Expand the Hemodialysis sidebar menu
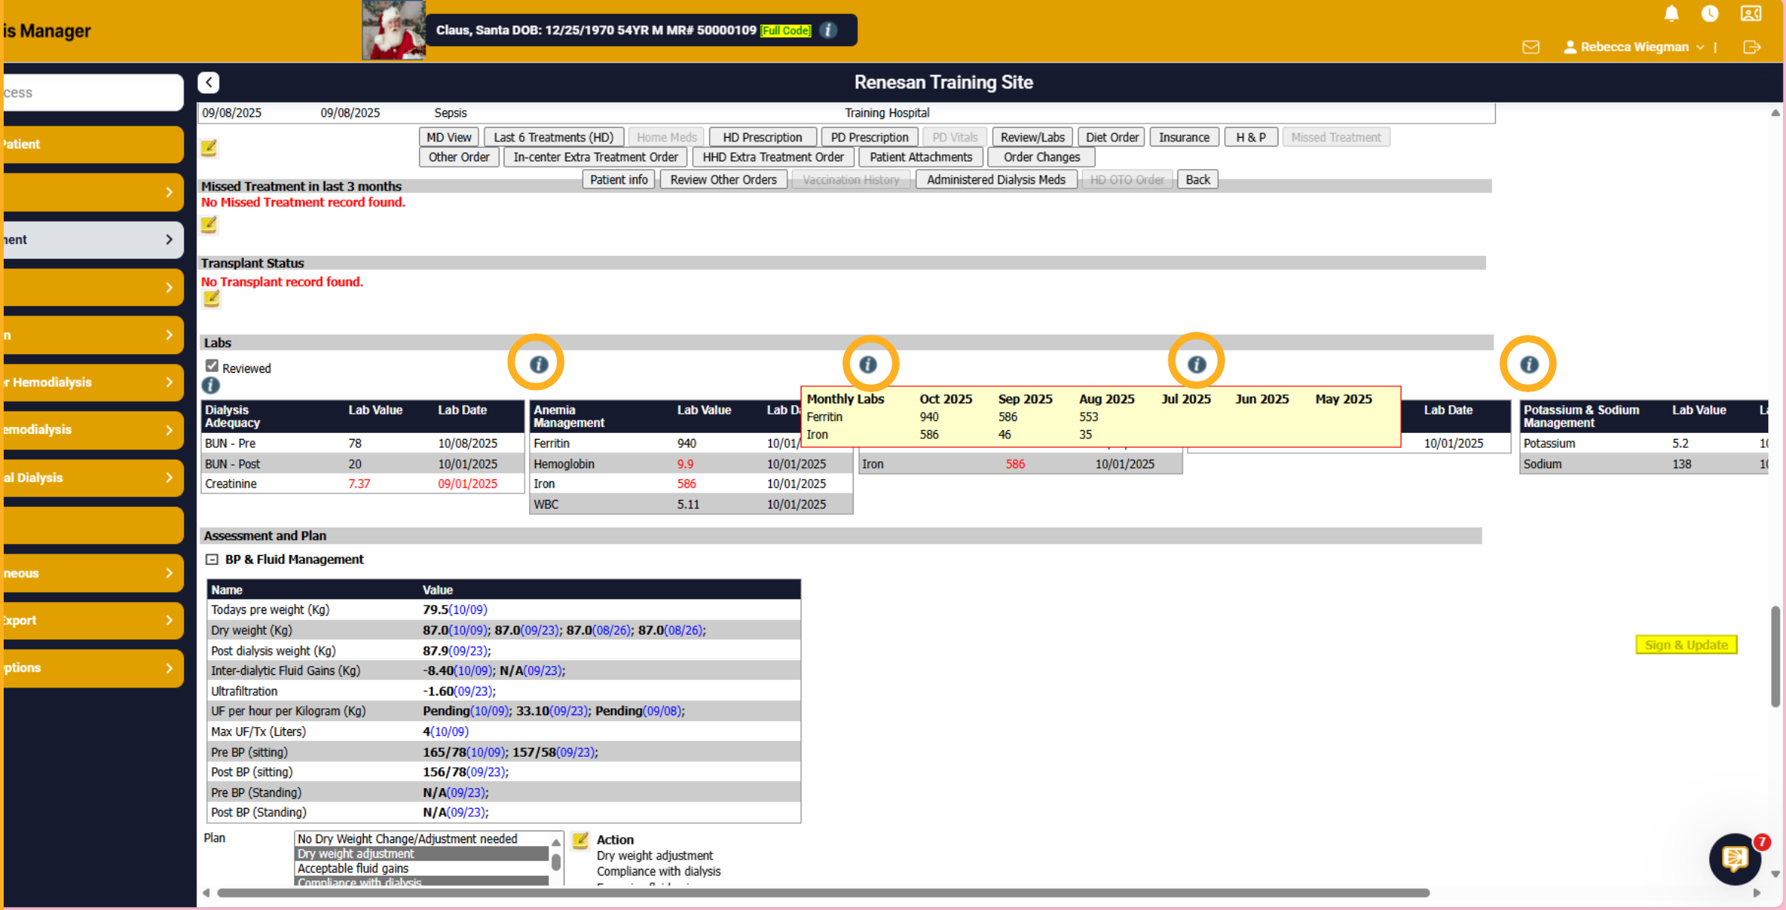 click(93, 382)
